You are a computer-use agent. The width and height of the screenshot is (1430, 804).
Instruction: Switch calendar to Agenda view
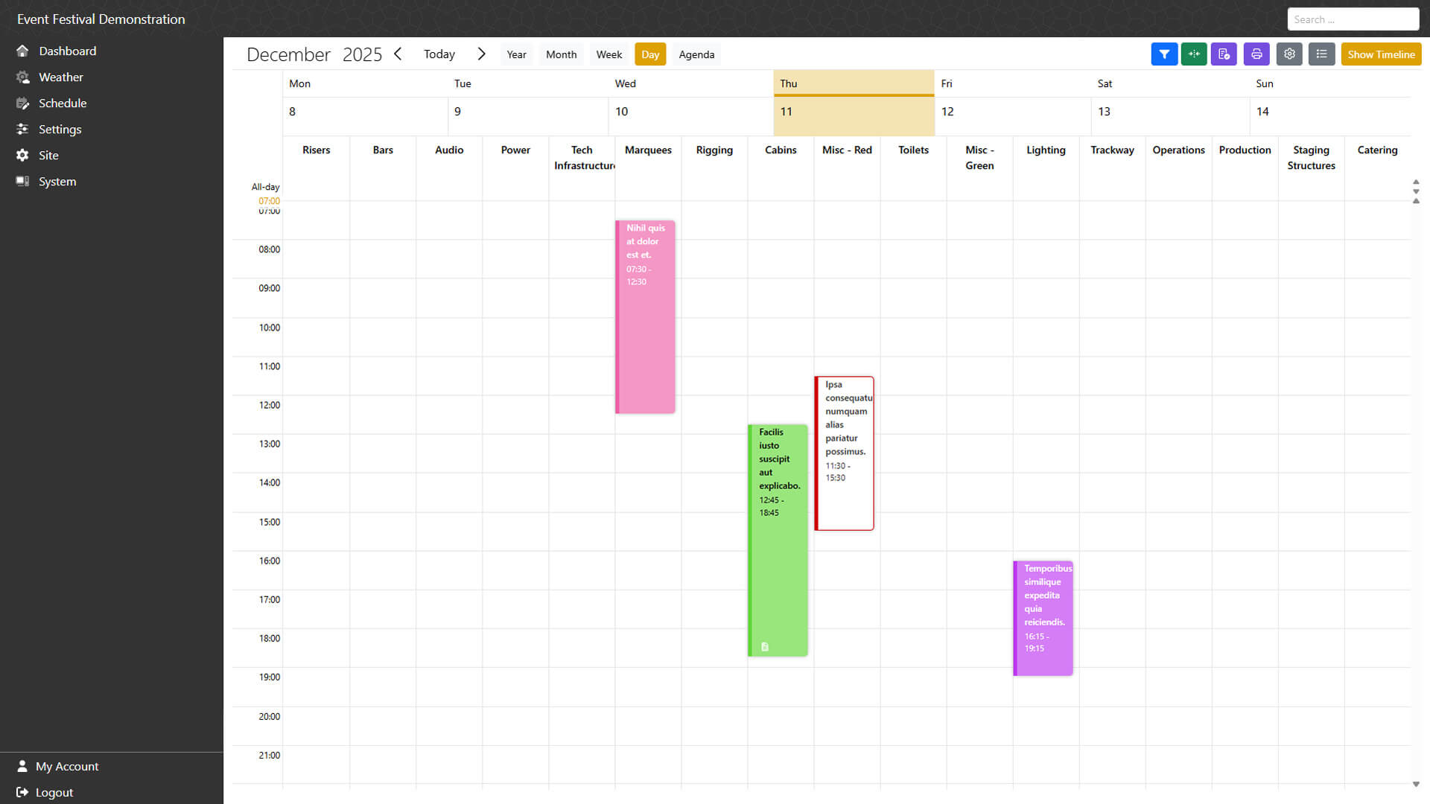[696, 54]
